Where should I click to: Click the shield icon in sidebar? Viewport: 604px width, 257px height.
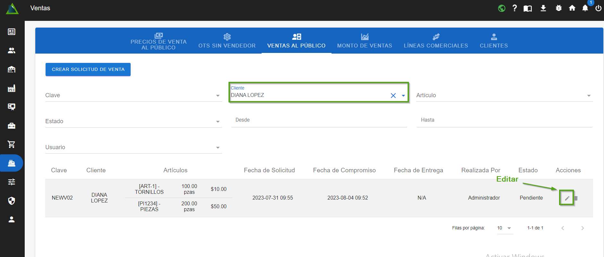coord(12,201)
